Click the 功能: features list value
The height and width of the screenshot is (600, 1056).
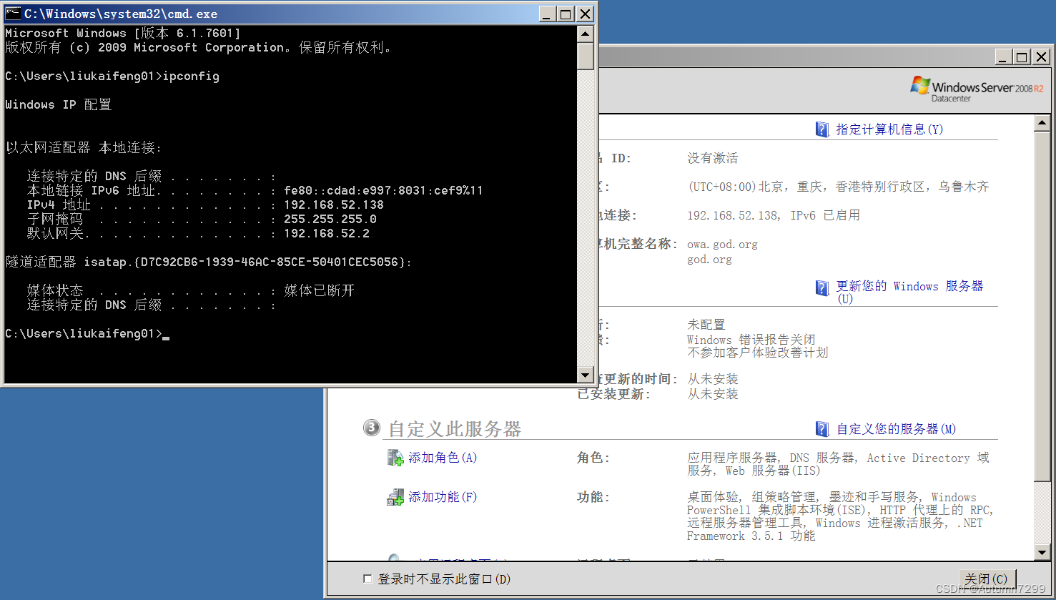(x=841, y=516)
